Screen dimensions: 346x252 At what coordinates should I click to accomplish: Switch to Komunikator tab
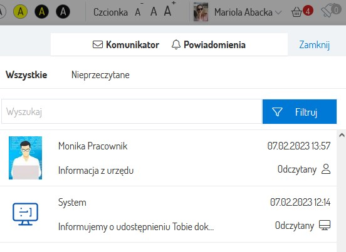126,44
